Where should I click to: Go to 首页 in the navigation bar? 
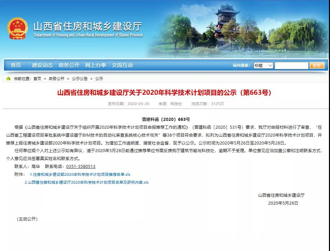(16, 65)
